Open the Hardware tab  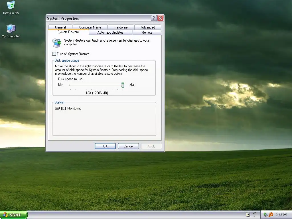tap(121, 27)
